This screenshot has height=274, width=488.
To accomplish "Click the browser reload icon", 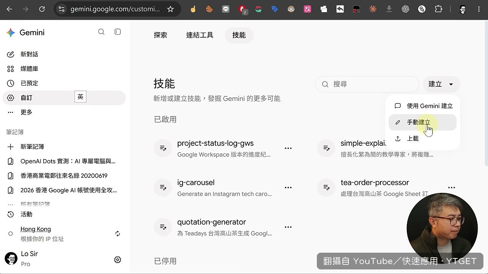I will 42,9.
